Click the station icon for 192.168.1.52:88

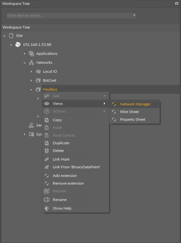click(18, 45)
